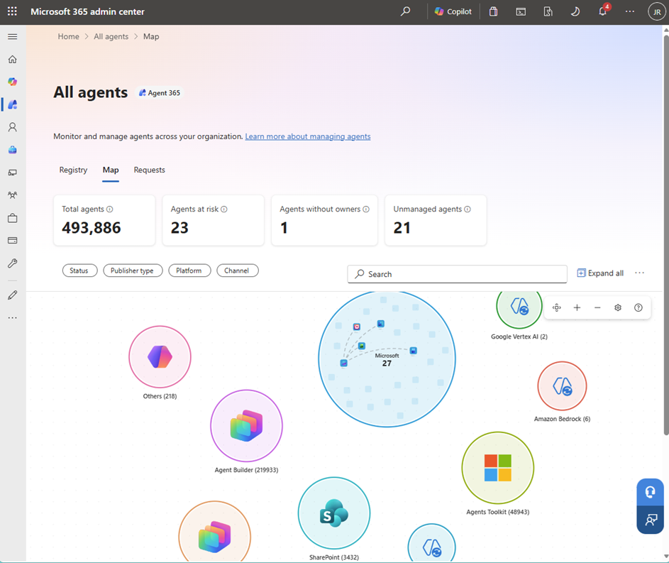This screenshot has height=563, width=669.
Task: Go to Home in left sidebar
Action: point(13,60)
